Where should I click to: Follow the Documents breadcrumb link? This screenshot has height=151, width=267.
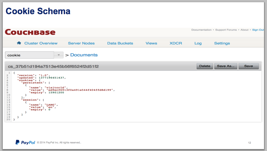[84, 55]
